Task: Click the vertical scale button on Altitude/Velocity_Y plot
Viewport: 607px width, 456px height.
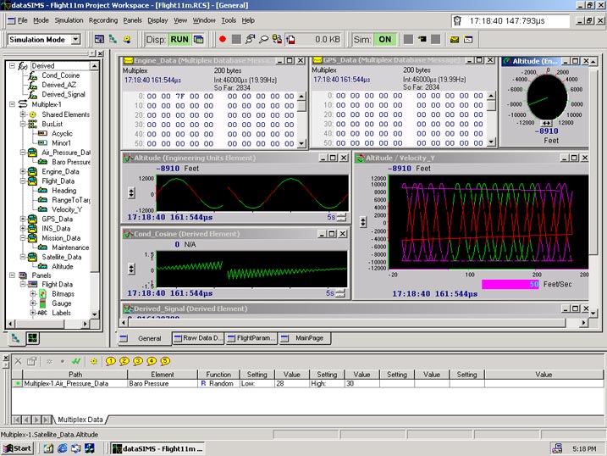Action: (362, 222)
